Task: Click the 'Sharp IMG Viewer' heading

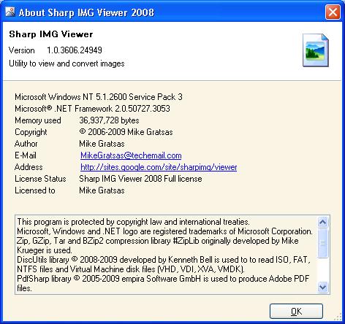Action: [51, 34]
